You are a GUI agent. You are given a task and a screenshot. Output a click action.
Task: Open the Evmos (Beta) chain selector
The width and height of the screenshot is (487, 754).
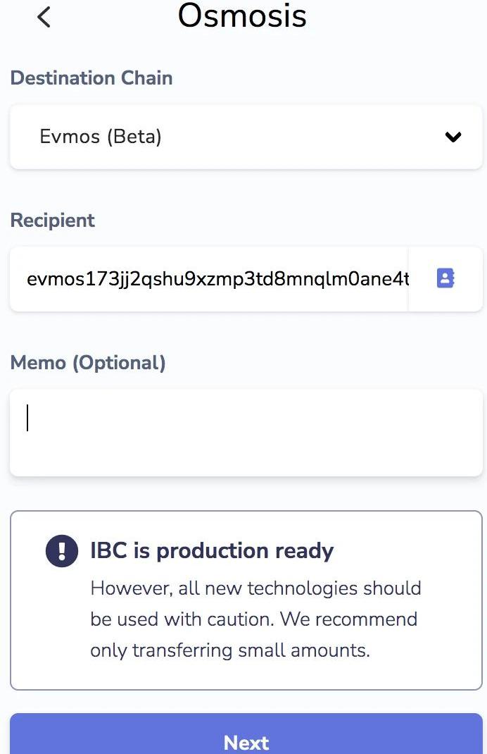coord(246,137)
